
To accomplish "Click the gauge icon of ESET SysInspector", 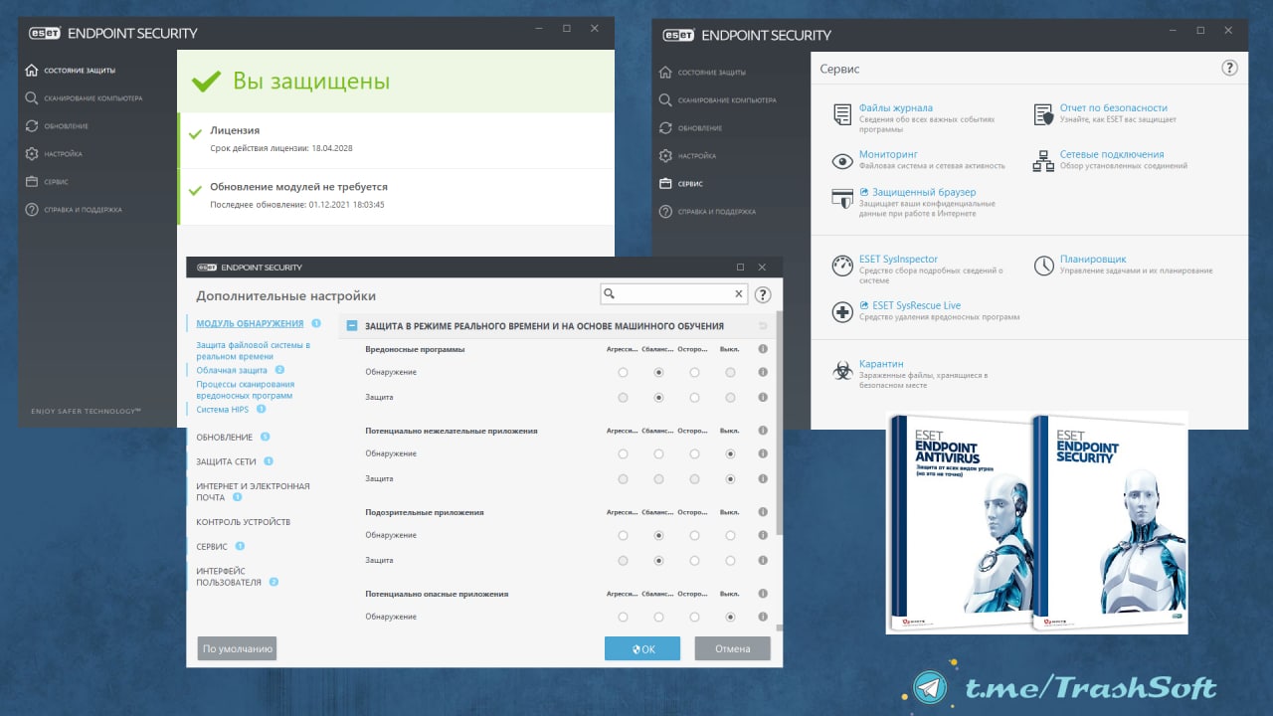I will coord(842,266).
